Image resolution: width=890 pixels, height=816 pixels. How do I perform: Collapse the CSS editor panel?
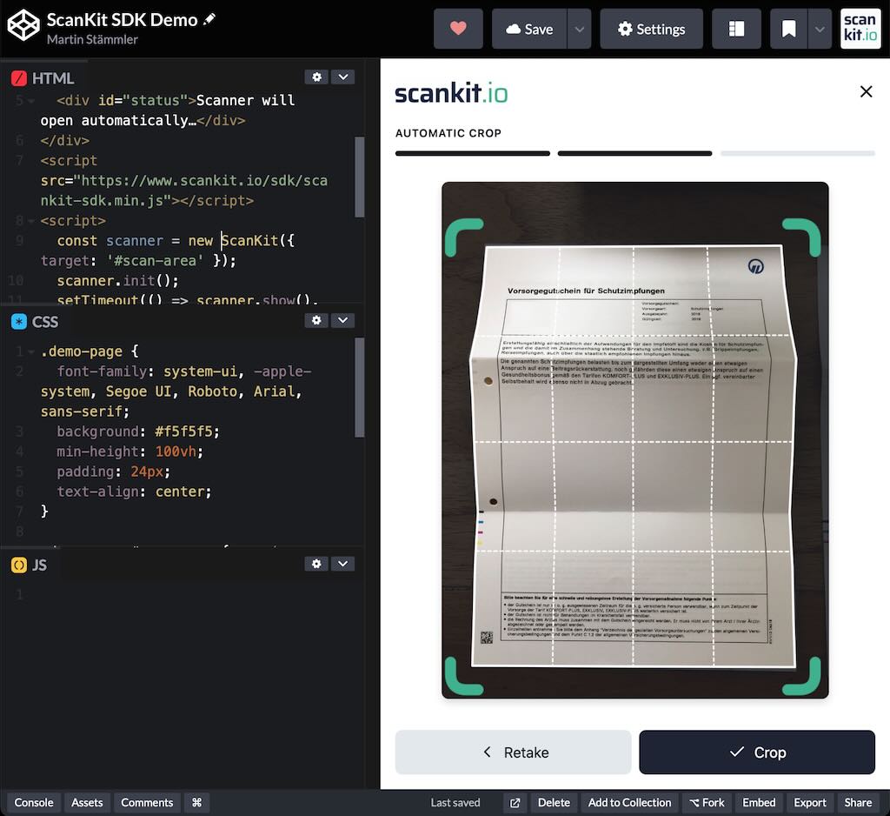(342, 320)
